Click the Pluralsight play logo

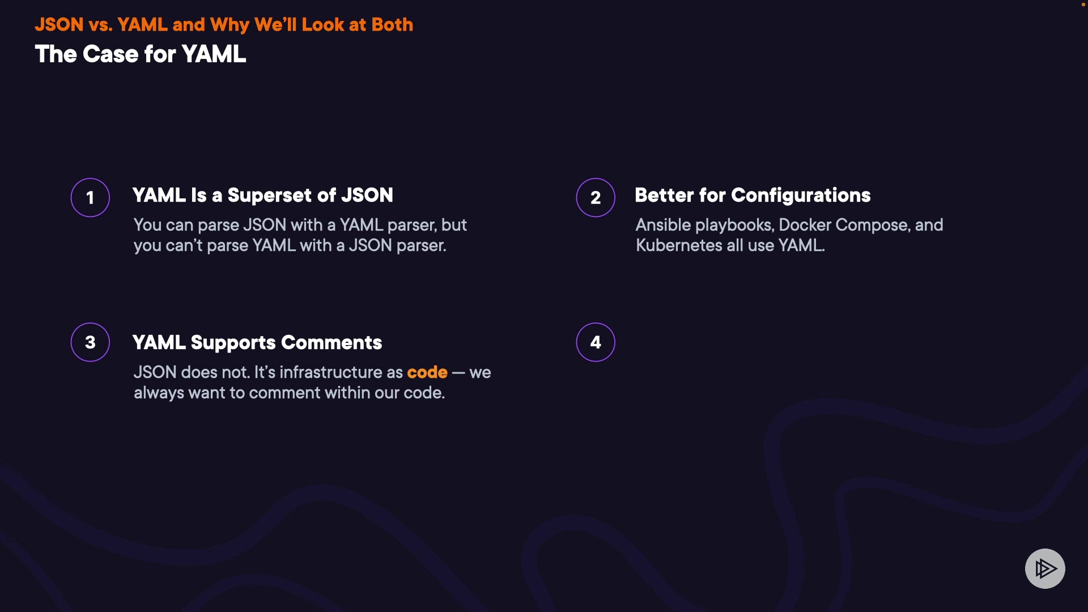[x=1045, y=568]
